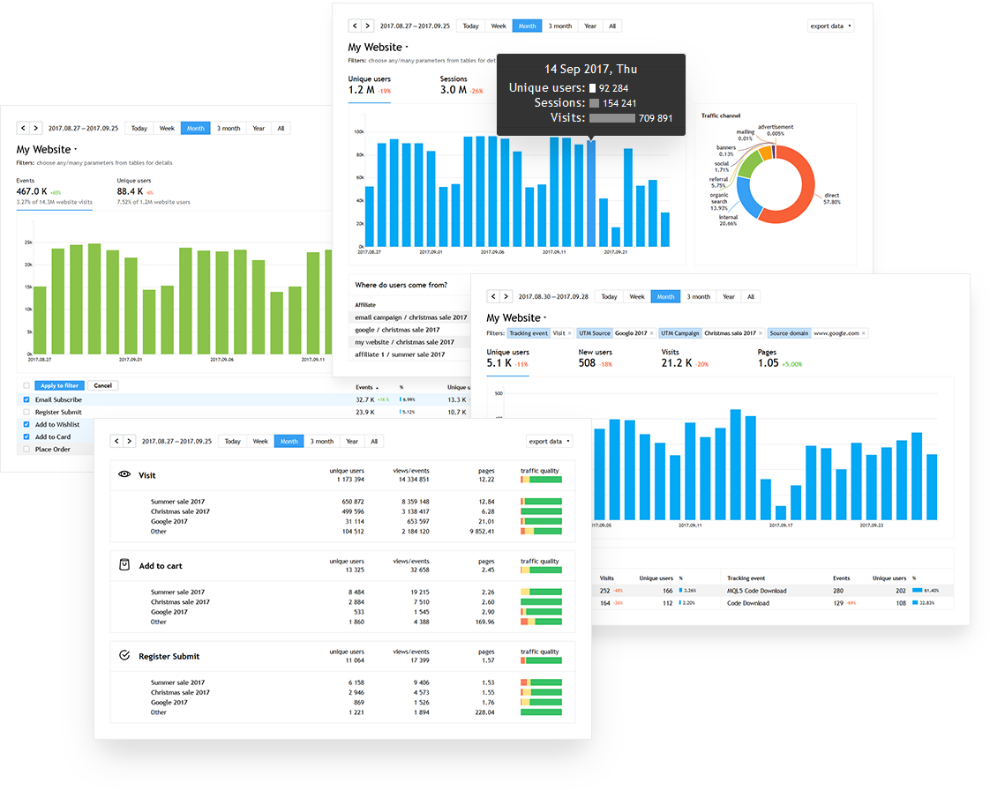Click the cart icon beside Add to cart
990x790 pixels.
click(x=124, y=565)
